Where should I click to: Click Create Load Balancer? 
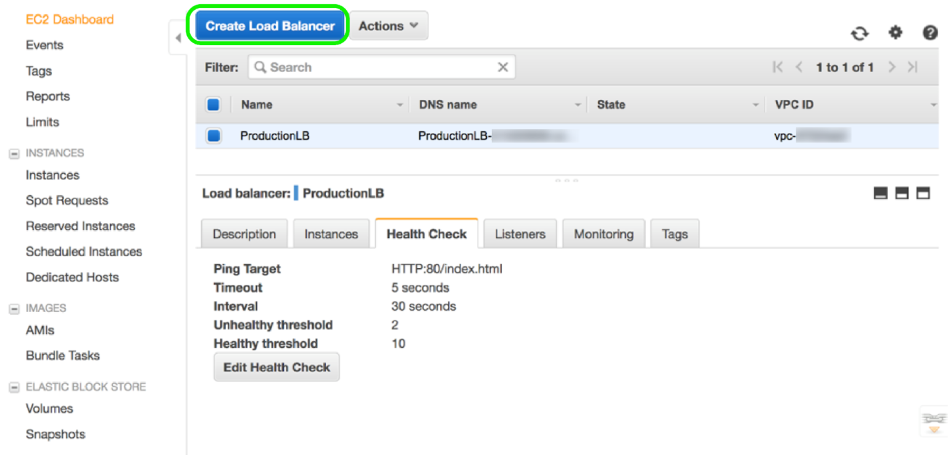(x=268, y=25)
